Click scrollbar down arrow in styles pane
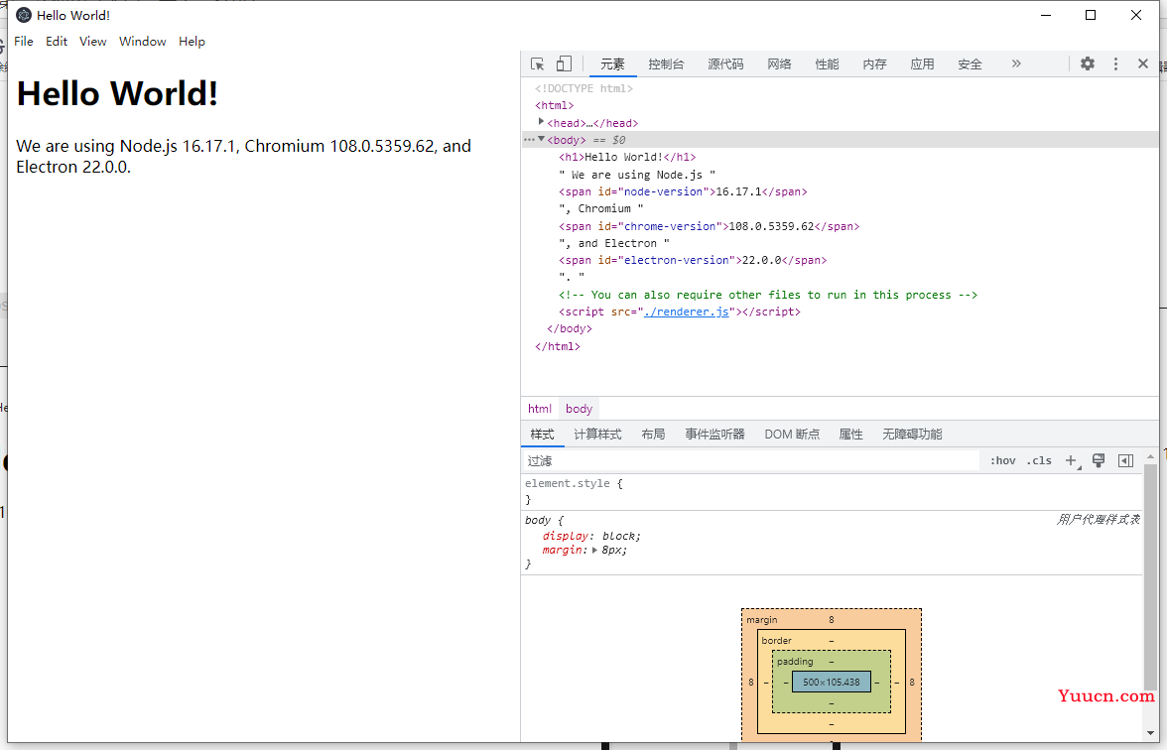 [x=1151, y=734]
